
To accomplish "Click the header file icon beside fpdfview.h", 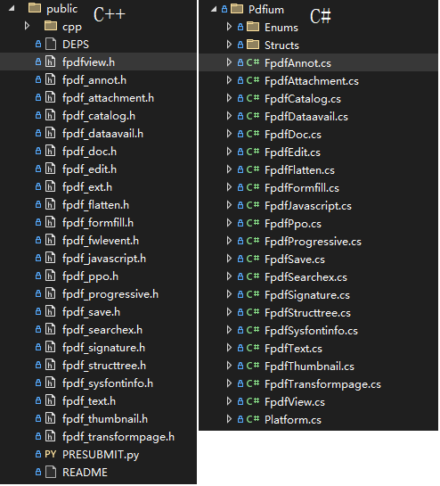I will click(51, 62).
